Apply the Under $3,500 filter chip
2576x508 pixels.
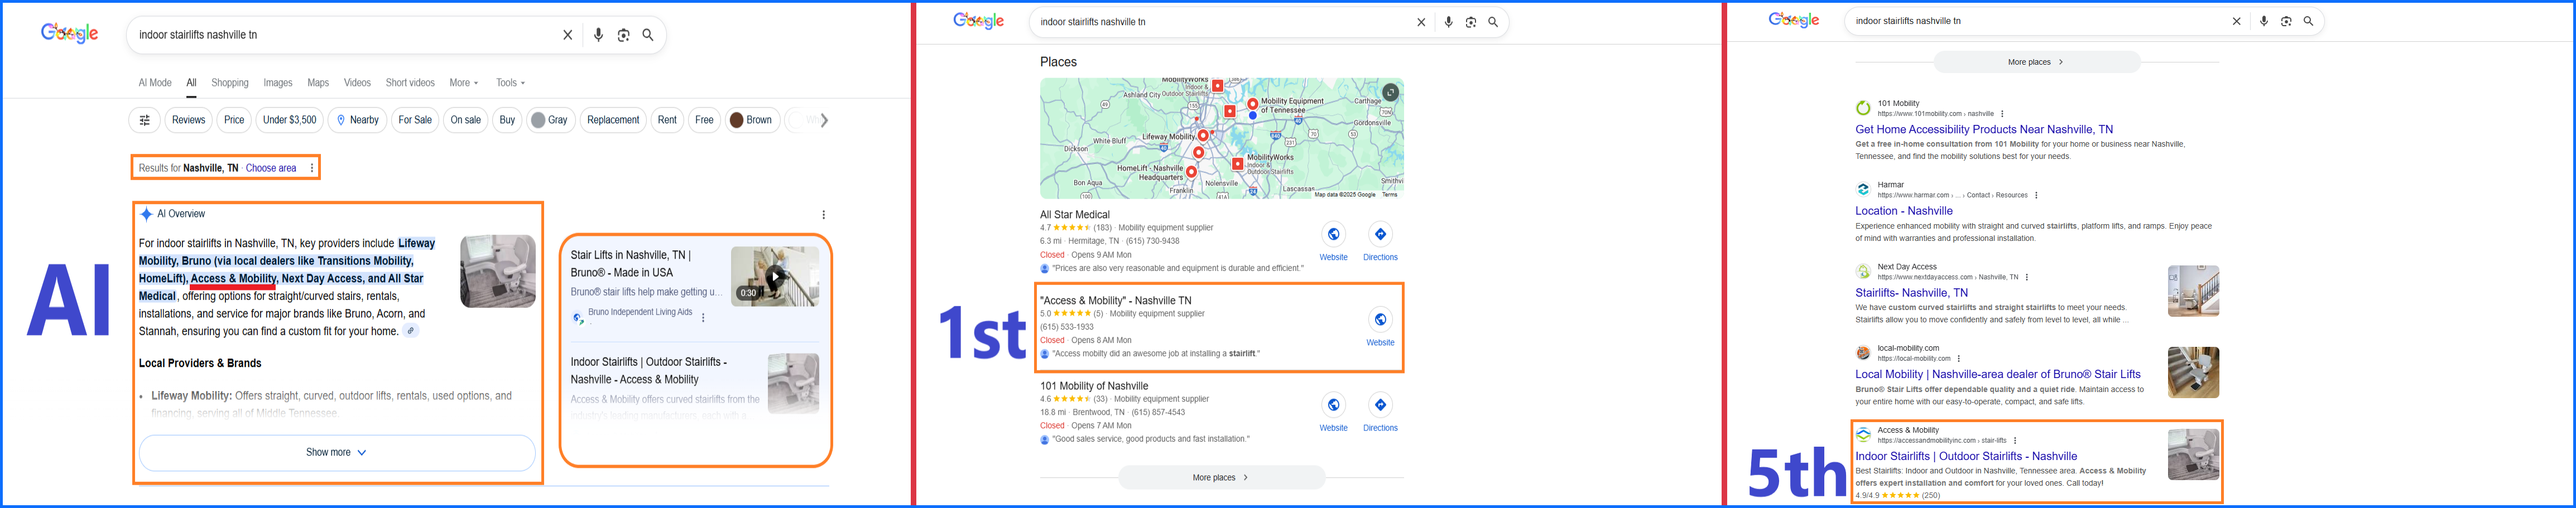click(289, 120)
